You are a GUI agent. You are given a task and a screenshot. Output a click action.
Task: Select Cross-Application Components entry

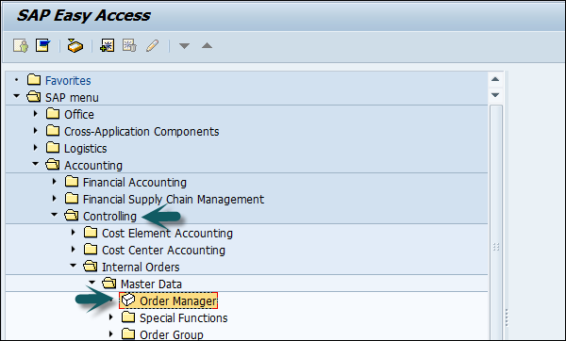coord(141,132)
